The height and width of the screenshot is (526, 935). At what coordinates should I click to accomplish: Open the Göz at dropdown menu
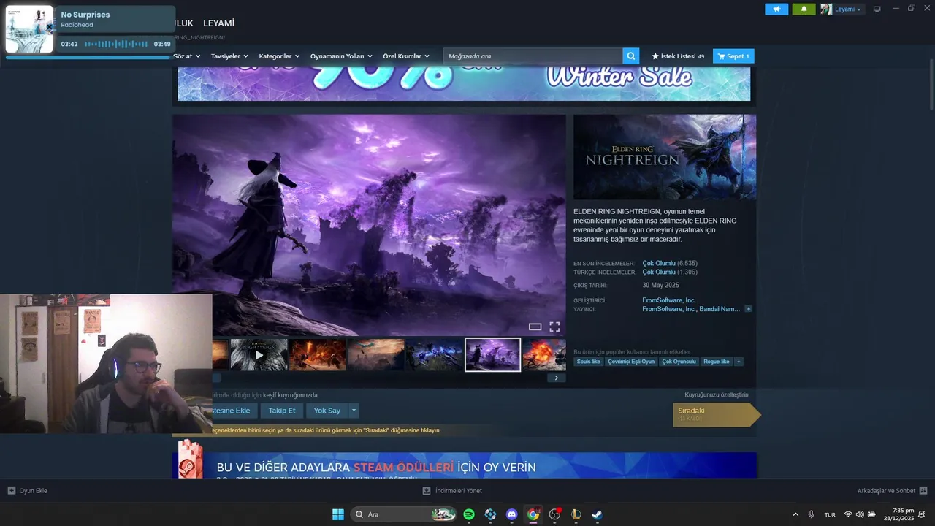click(186, 56)
